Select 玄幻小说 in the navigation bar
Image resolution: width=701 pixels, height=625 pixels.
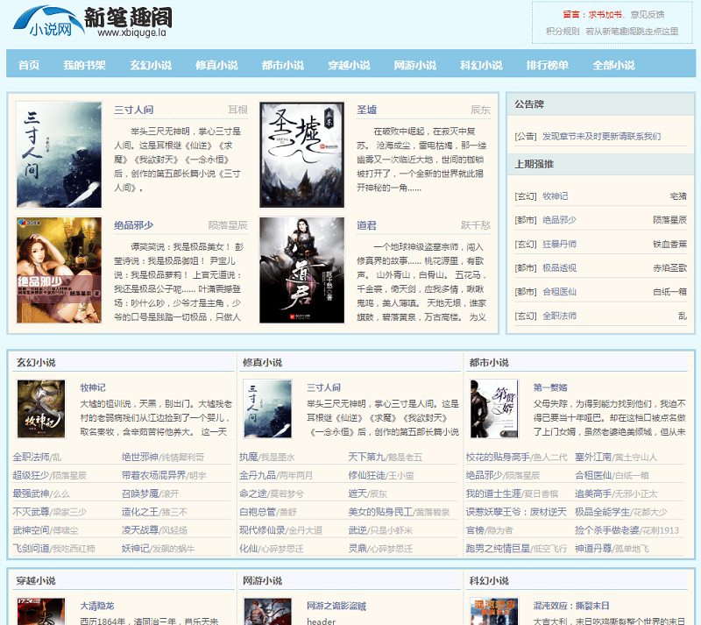coord(150,65)
